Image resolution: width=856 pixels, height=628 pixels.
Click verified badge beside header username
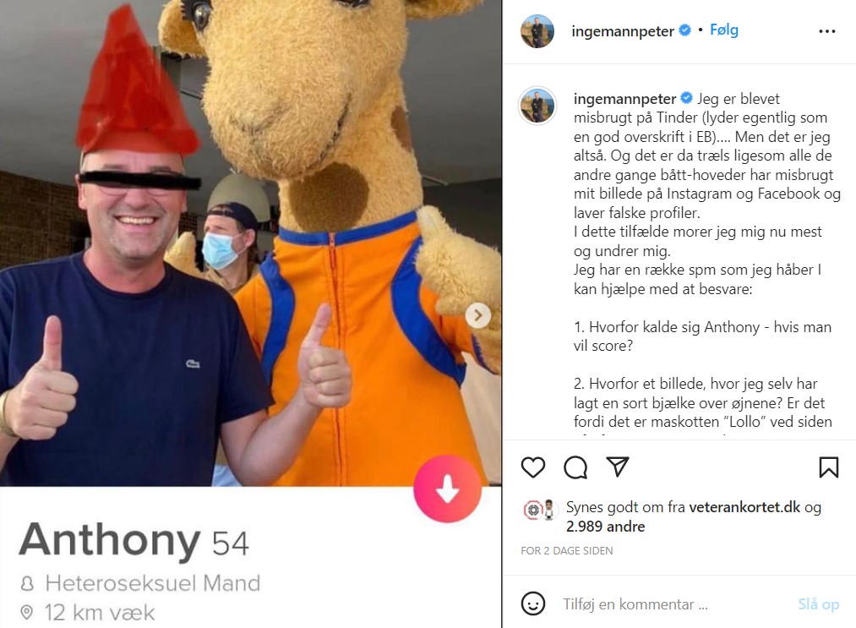pos(685,30)
